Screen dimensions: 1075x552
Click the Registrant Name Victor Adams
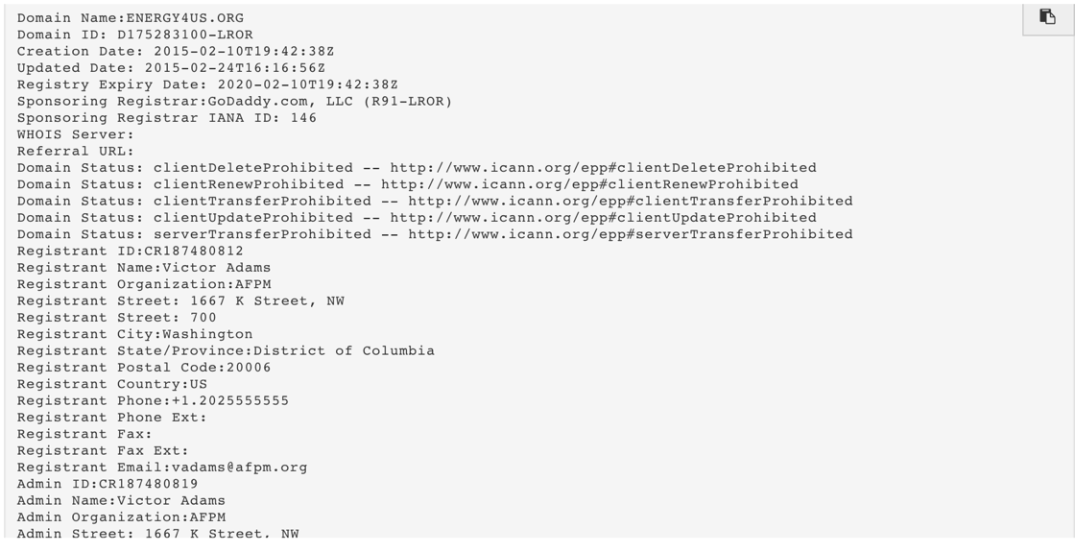click(x=217, y=268)
